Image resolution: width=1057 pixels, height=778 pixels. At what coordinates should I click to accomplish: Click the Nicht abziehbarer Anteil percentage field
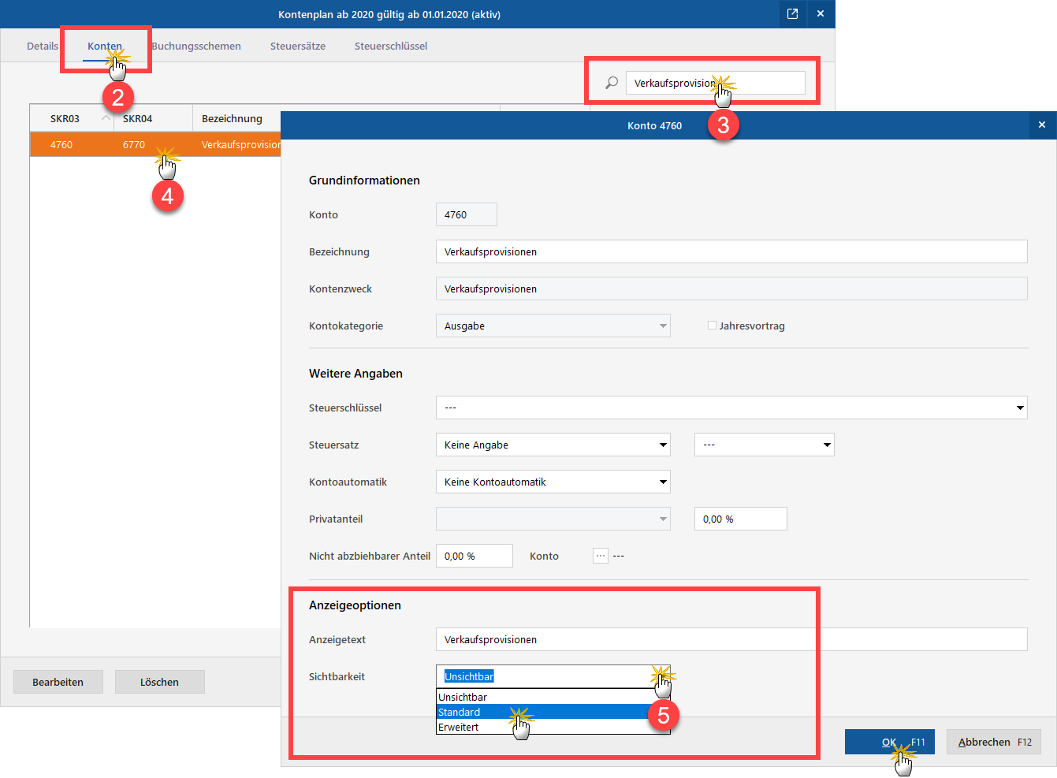475,556
